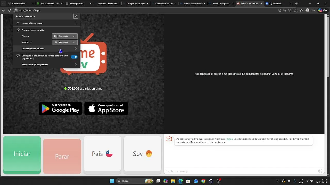Click the '303.004 usuarios en línea' text
Viewport: 330px width, 185px height.
point(85,88)
